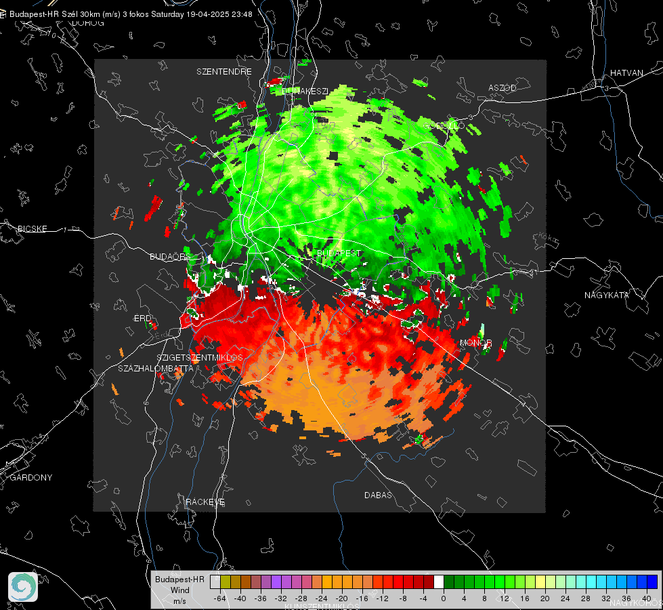Click the RÁCKEVE town label
This screenshot has height=610, width=663.
(x=205, y=502)
